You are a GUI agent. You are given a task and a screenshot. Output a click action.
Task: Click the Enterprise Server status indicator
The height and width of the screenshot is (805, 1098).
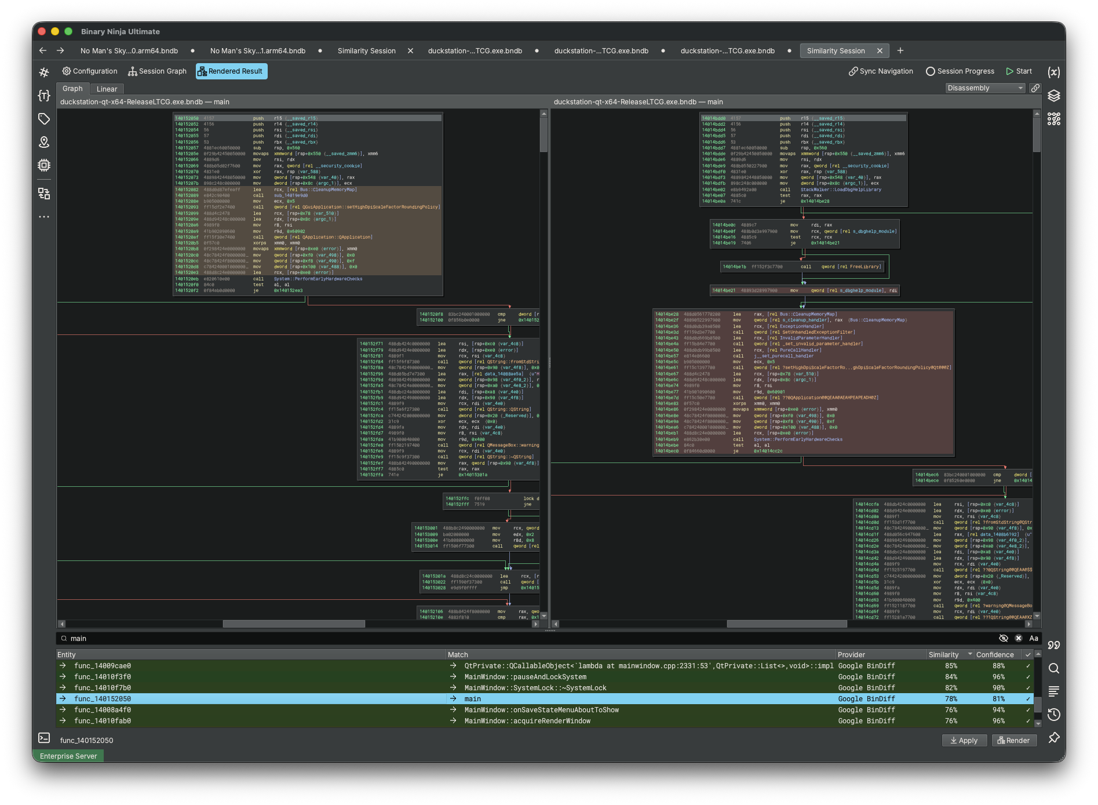coord(68,756)
